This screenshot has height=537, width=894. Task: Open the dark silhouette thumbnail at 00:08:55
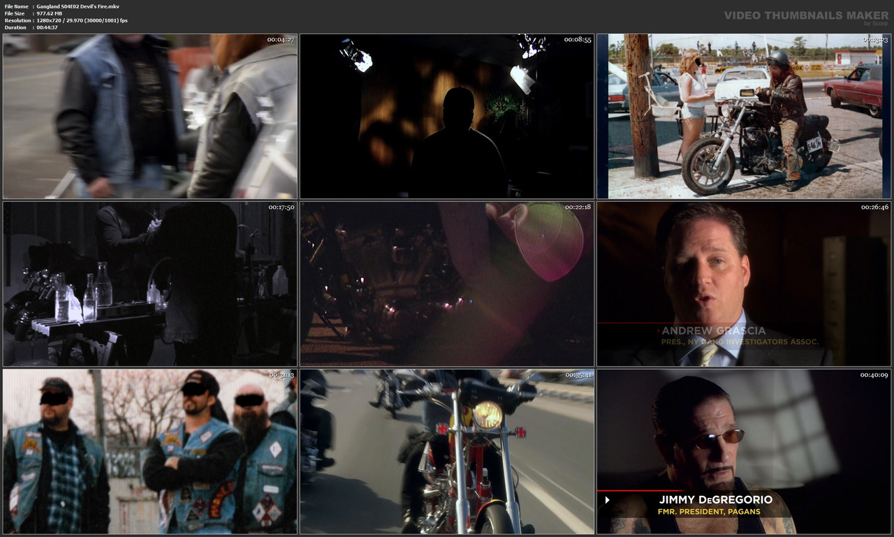pos(447,117)
